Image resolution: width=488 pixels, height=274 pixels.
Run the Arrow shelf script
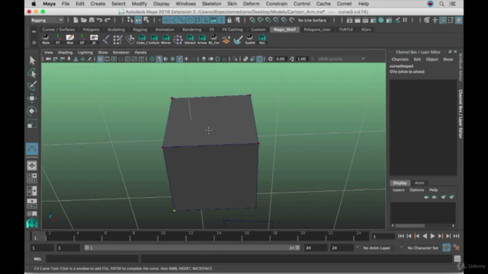[x=202, y=40]
